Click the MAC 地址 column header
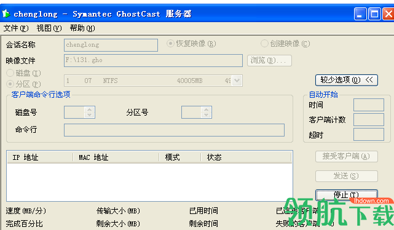 tap(116, 157)
